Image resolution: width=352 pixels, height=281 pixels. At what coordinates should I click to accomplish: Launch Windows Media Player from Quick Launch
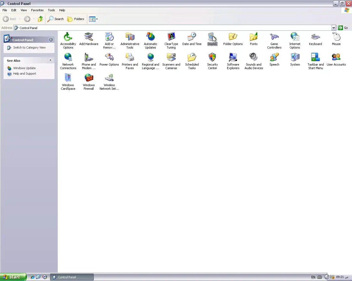click(x=45, y=277)
